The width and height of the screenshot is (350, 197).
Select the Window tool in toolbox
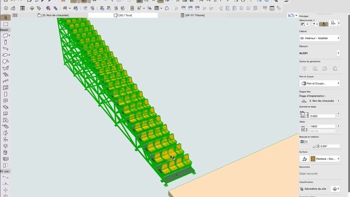[5, 101]
